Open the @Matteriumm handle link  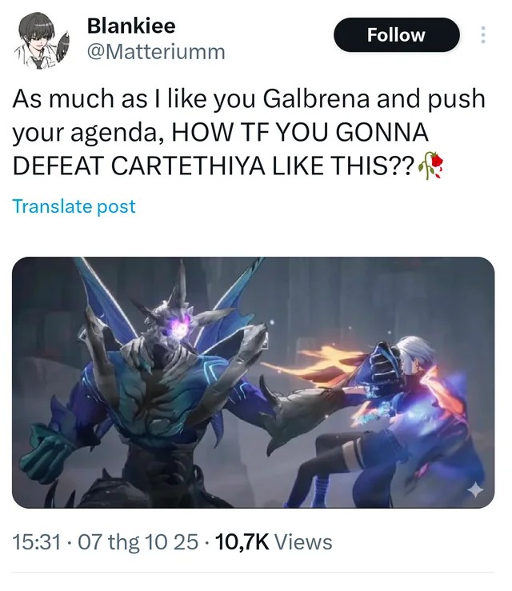(156, 52)
